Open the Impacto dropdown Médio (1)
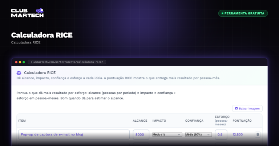Screen dimensions: 279x146 tap(167, 134)
